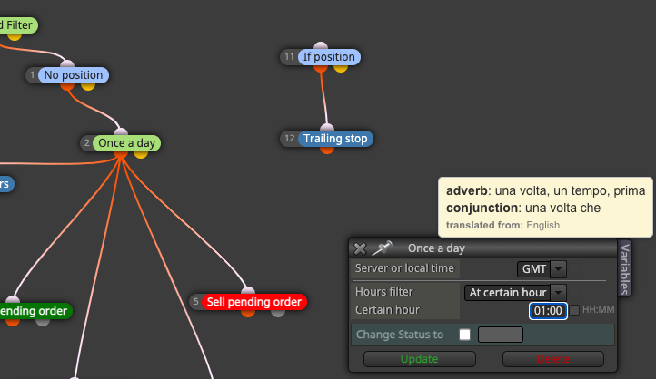Click the input connector atop Once a day

pos(121,132)
